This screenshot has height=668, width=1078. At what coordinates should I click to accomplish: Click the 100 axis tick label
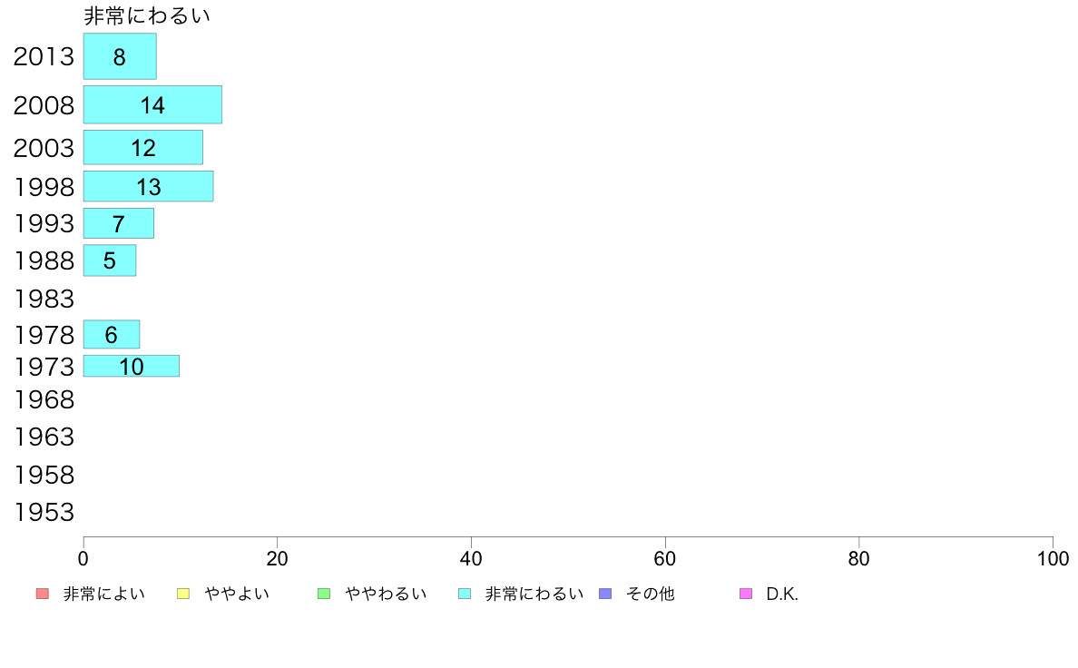point(1053,558)
